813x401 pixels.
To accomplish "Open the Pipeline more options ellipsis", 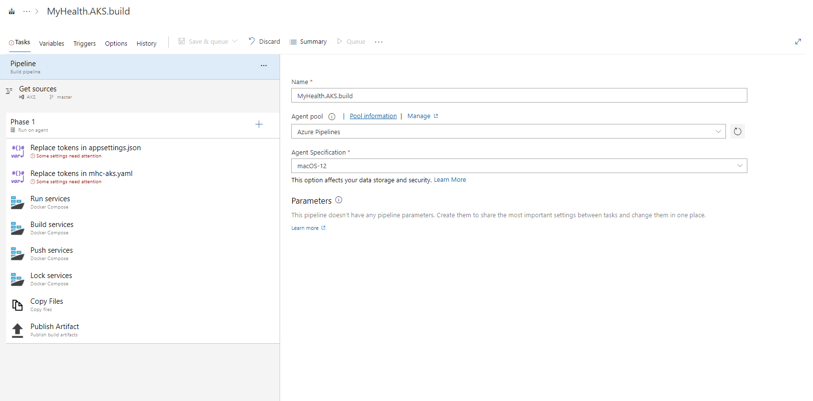I will click(x=264, y=66).
